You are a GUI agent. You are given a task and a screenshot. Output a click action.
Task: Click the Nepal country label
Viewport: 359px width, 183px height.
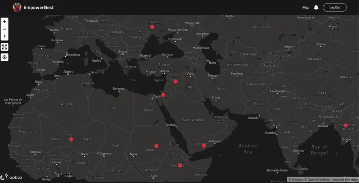tap(310, 104)
